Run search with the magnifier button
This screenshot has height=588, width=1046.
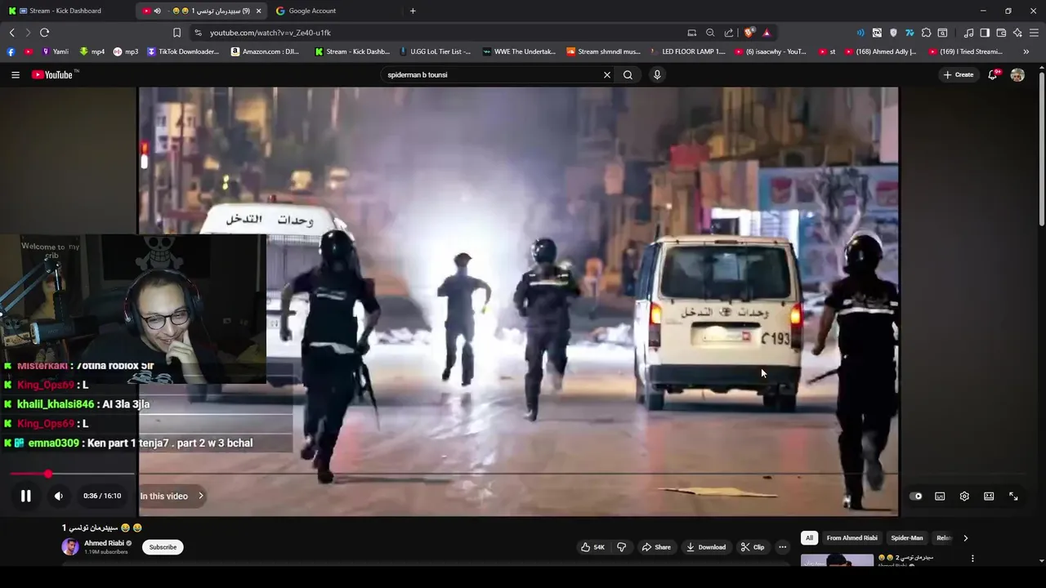pos(628,74)
